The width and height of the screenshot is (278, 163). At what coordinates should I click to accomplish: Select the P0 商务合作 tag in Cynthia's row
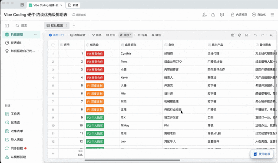point(95,54)
